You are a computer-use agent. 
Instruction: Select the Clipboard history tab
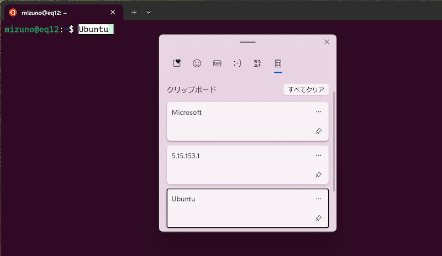[278, 63]
